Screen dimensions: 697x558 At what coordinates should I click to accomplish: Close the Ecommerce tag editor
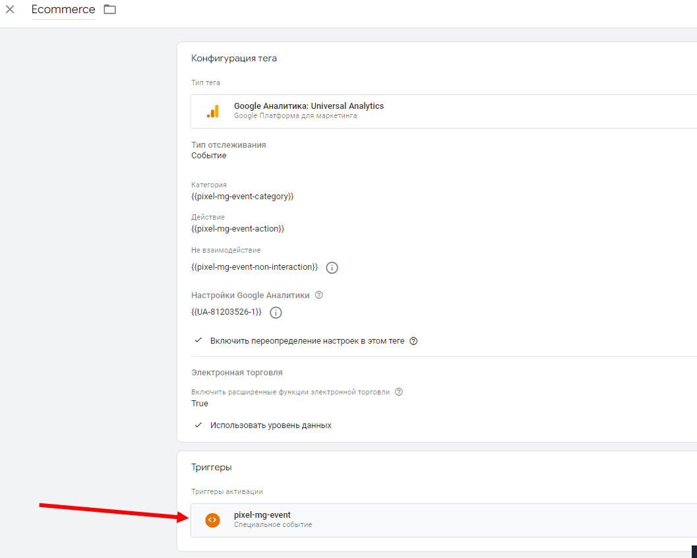coord(10,9)
